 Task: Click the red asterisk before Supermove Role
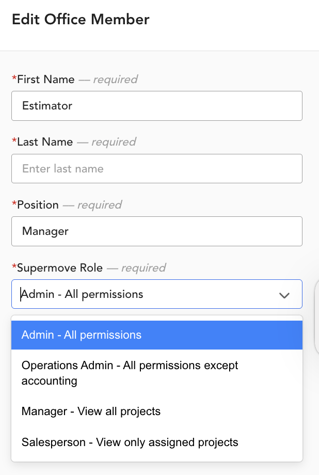pyautogui.click(x=14, y=266)
